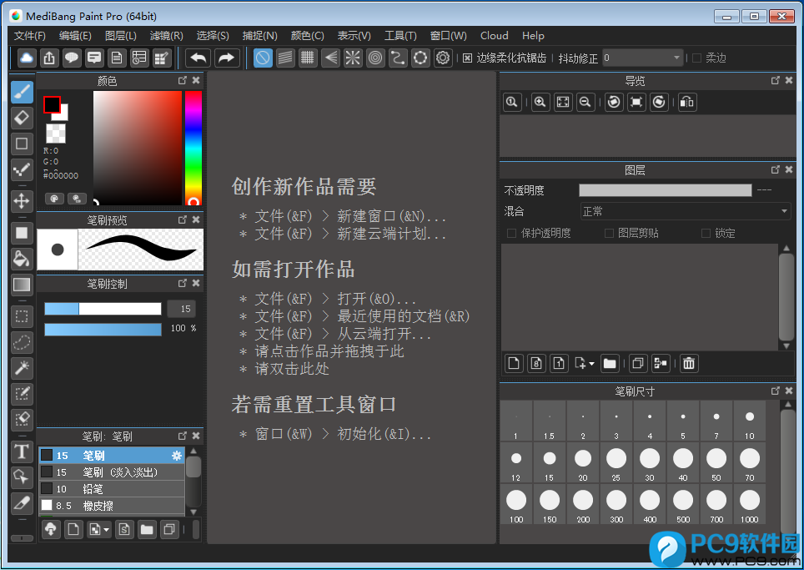Select 笔刷 (淡入淡出) brush
The width and height of the screenshot is (804, 570).
pyautogui.click(x=112, y=472)
